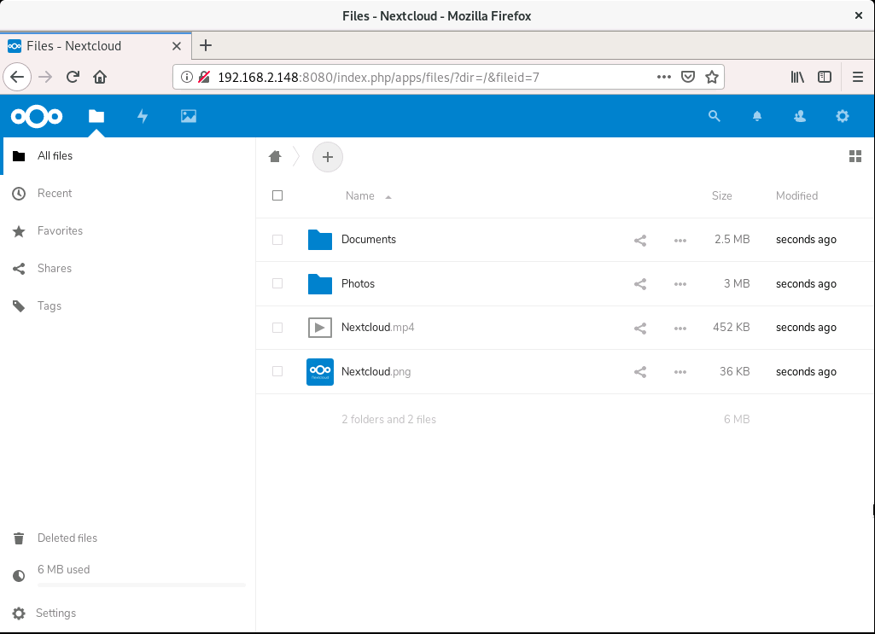The width and height of the screenshot is (875, 634).
Task: Switch the file list to grid view
Action: [x=855, y=156]
